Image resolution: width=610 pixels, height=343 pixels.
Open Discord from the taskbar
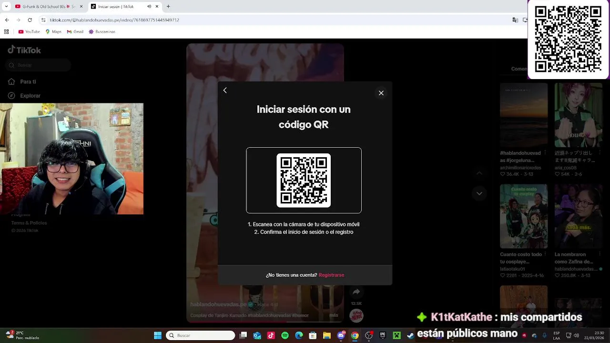click(341, 335)
